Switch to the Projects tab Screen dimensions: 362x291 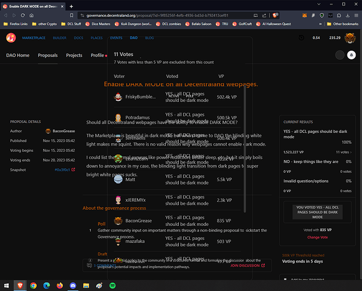pyautogui.click(x=74, y=55)
